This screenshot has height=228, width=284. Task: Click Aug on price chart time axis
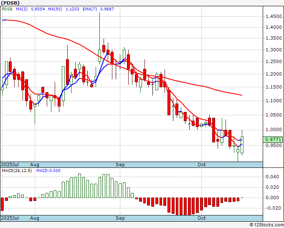(x=35, y=165)
